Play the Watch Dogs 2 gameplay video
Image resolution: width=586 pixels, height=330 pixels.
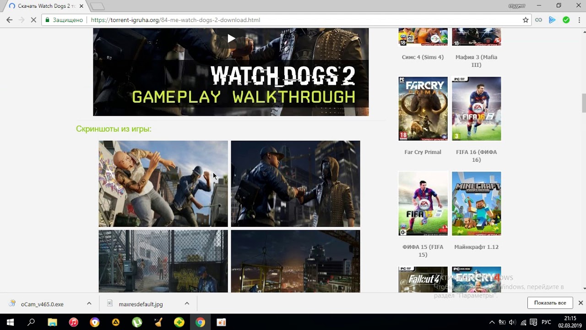coord(231,38)
